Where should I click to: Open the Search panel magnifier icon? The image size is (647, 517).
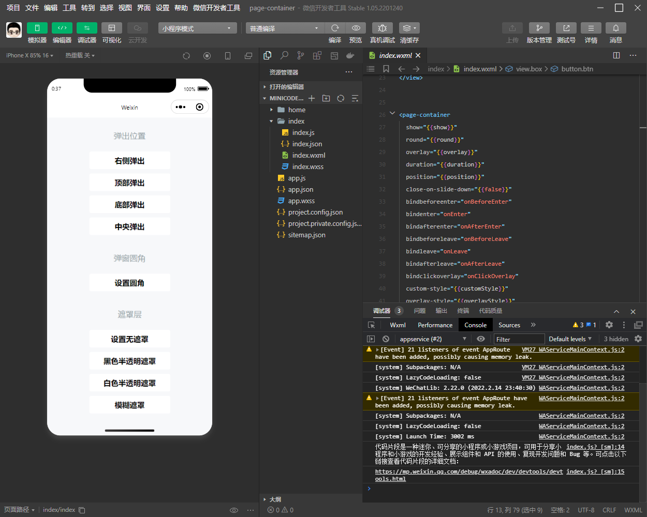284,55
